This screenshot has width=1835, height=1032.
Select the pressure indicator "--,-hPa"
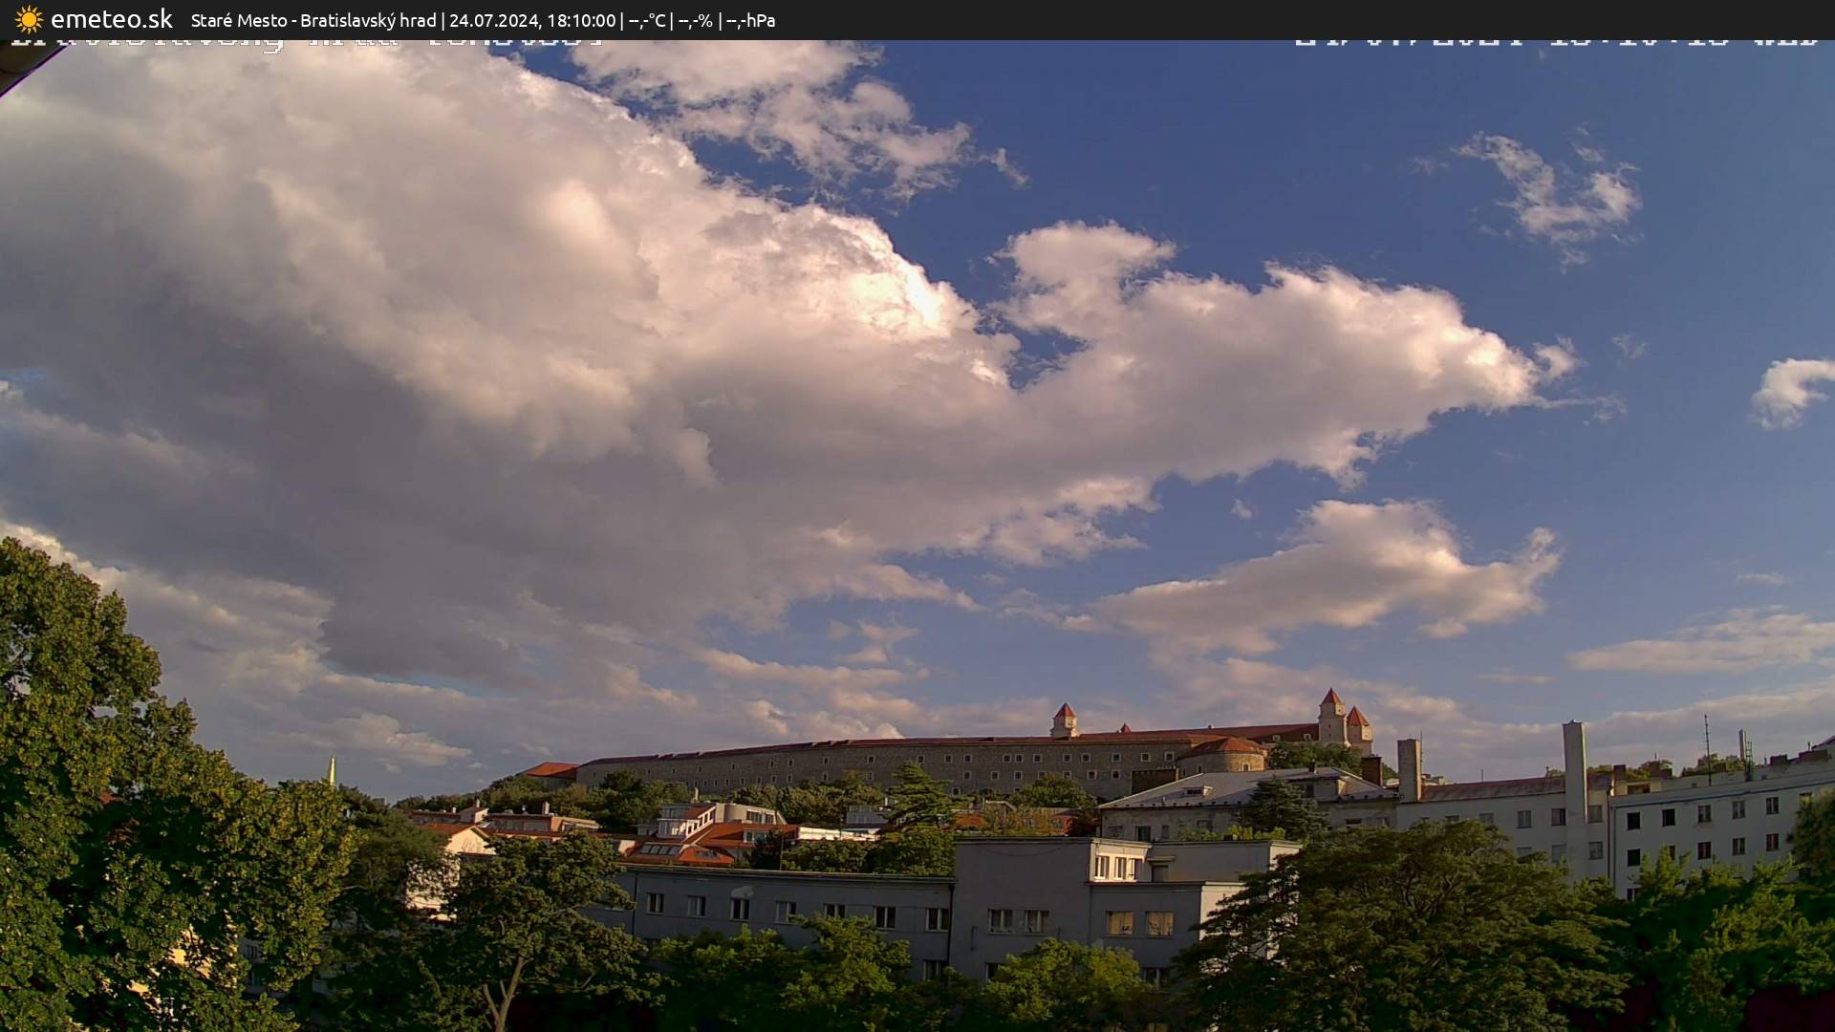coord(754,19)
